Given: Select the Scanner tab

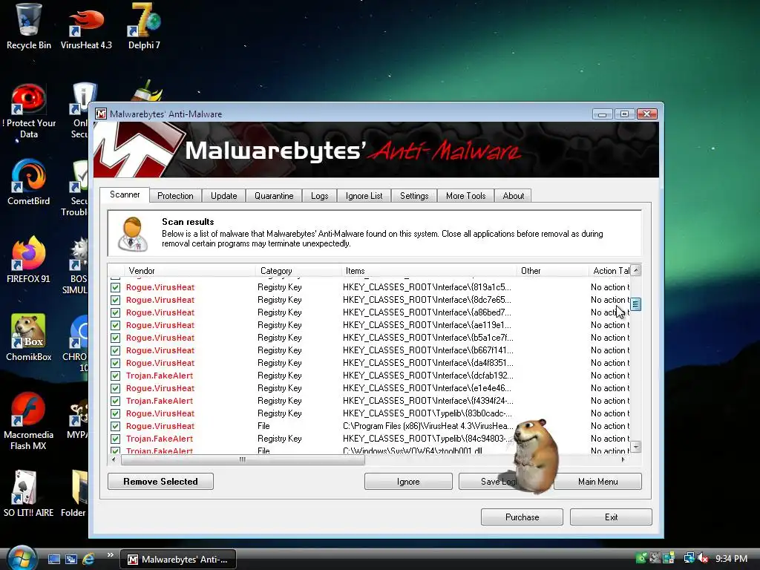Looking at the screenshot, I should coord(125,194).
